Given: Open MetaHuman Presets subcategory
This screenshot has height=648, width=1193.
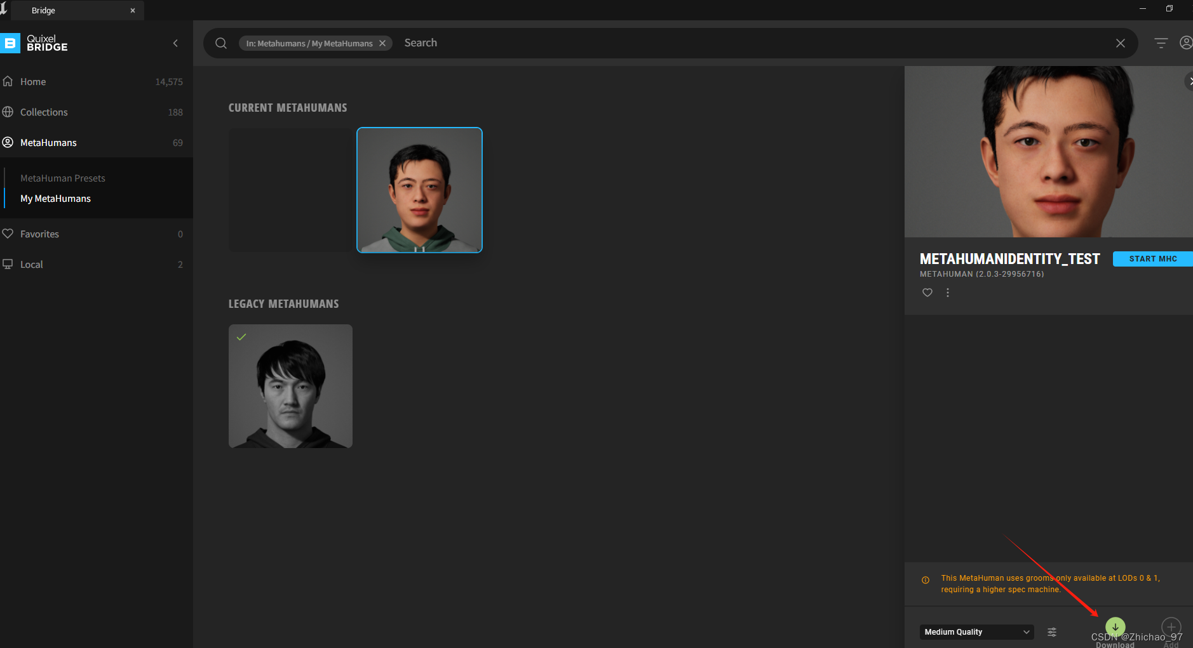Looking at the screenshot, I should tap(63, 178).
